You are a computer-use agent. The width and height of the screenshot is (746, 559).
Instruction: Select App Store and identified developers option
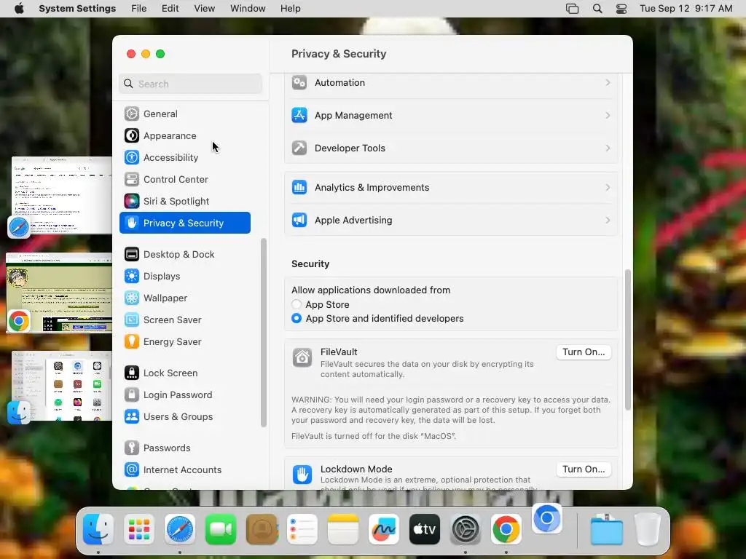click(297, 319)
